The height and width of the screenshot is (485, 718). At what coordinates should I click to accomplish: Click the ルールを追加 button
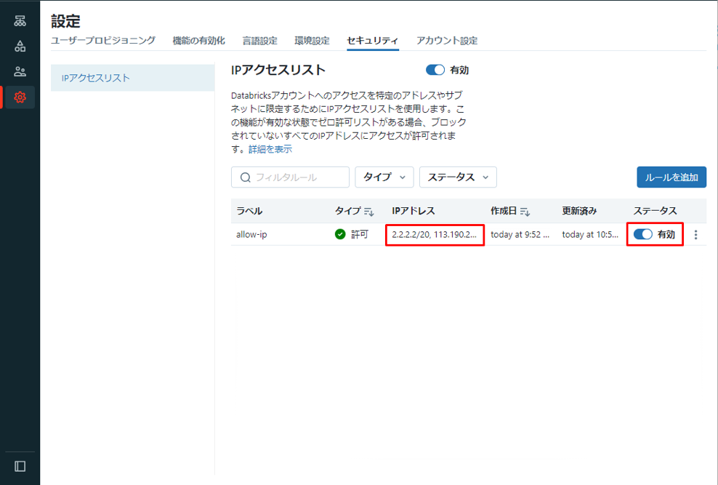[x=671, y=177]
